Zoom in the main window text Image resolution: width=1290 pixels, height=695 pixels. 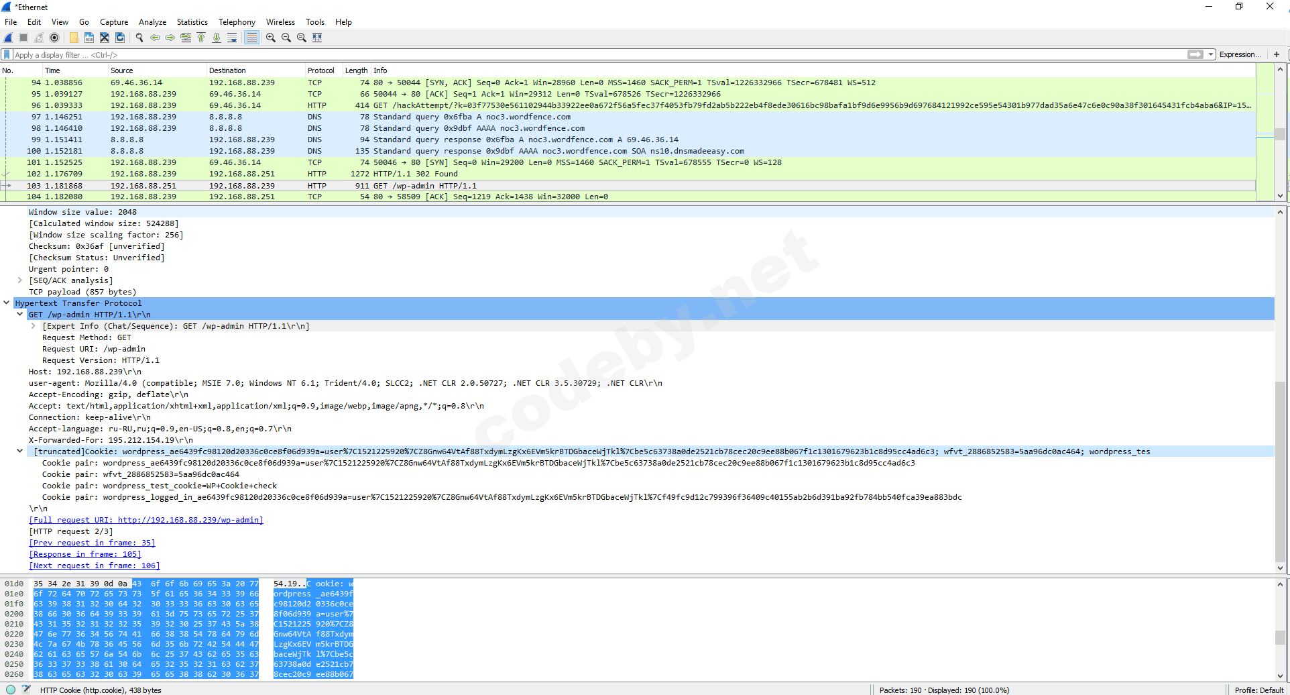point(271,38)
